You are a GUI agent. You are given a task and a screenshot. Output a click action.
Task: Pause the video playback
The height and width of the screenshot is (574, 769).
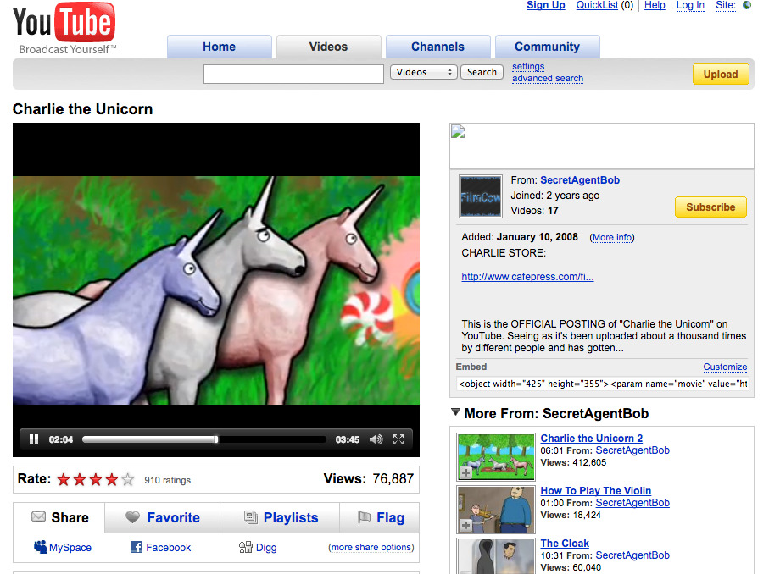[34, 439]
